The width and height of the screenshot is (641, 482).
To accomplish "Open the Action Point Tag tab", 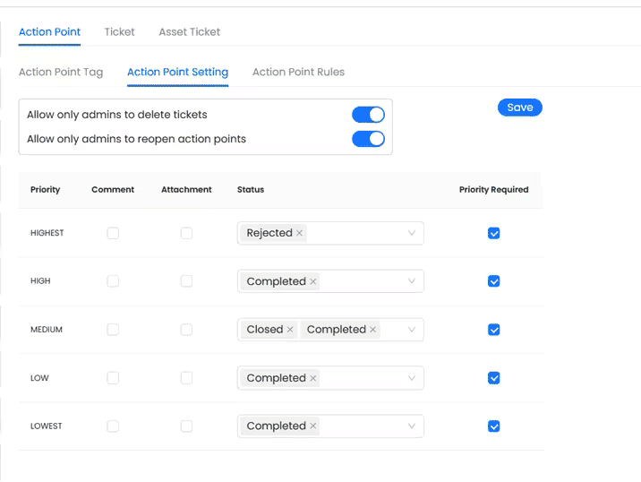I will tap(61, 72).
